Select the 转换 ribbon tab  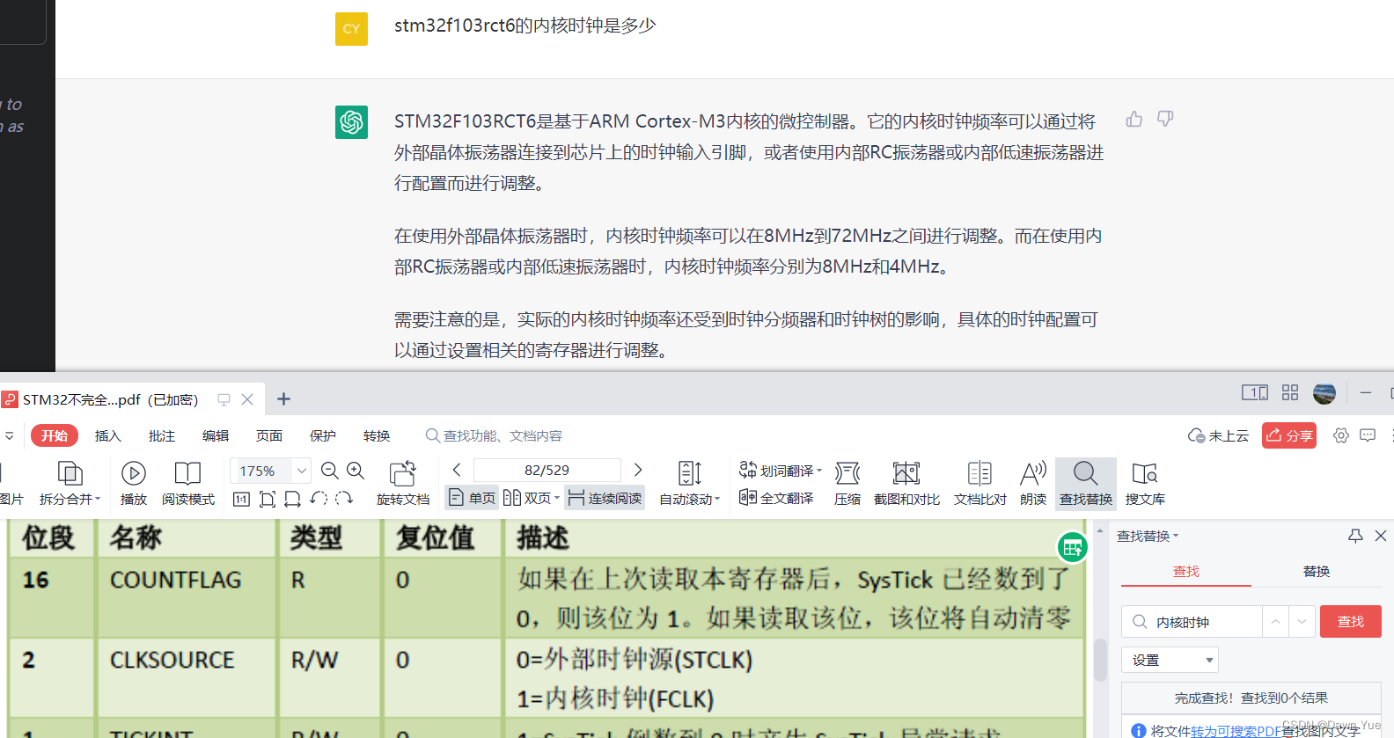point(377,435)
